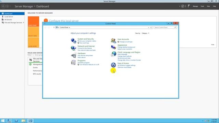The image size is (219, 123).
Task: Click Server Manager back arrow button
Action: (3, 6)
